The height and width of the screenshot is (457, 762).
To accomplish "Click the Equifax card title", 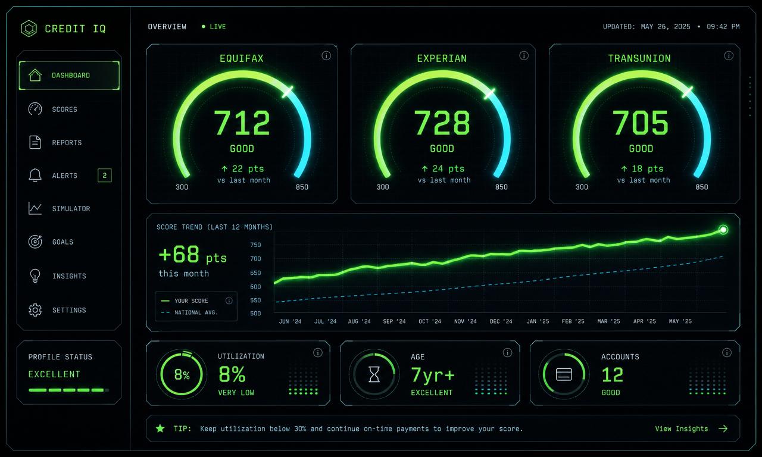I will point(242,58).
